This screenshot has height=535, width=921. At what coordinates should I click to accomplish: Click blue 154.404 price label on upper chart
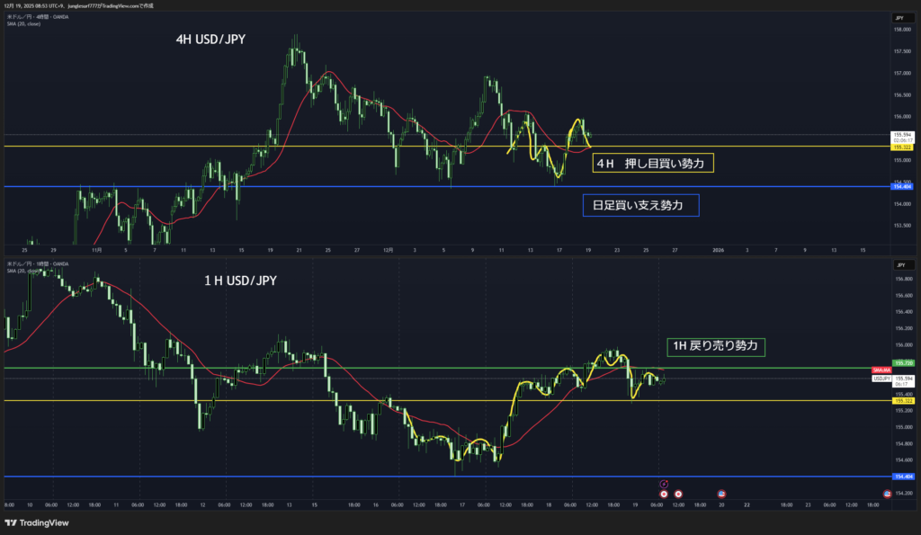point(902,186)
